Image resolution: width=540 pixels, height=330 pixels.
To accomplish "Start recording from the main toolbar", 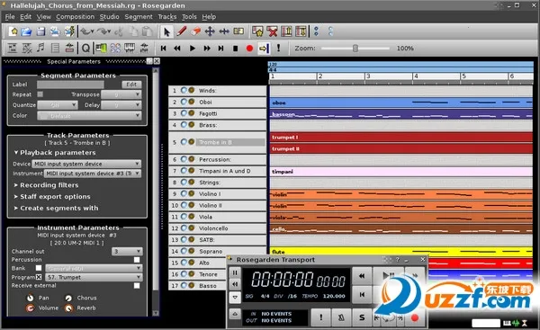I will [249, 49].
